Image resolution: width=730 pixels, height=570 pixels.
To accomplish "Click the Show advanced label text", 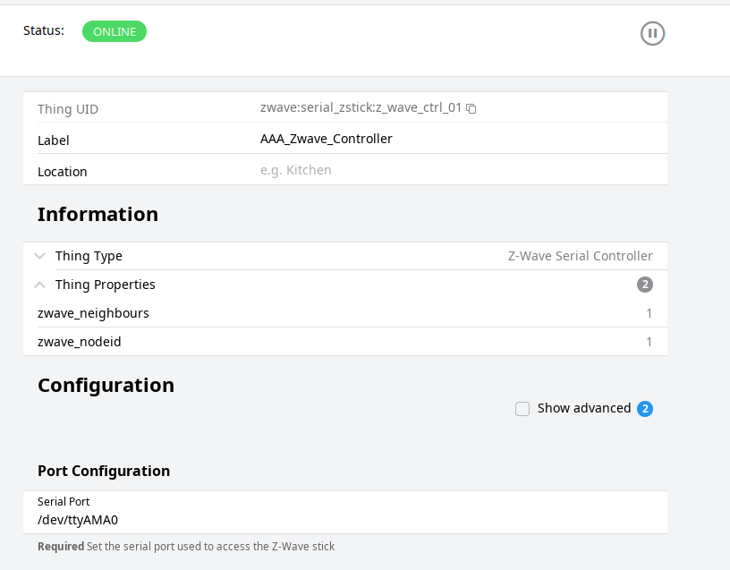I will [583, 408].
